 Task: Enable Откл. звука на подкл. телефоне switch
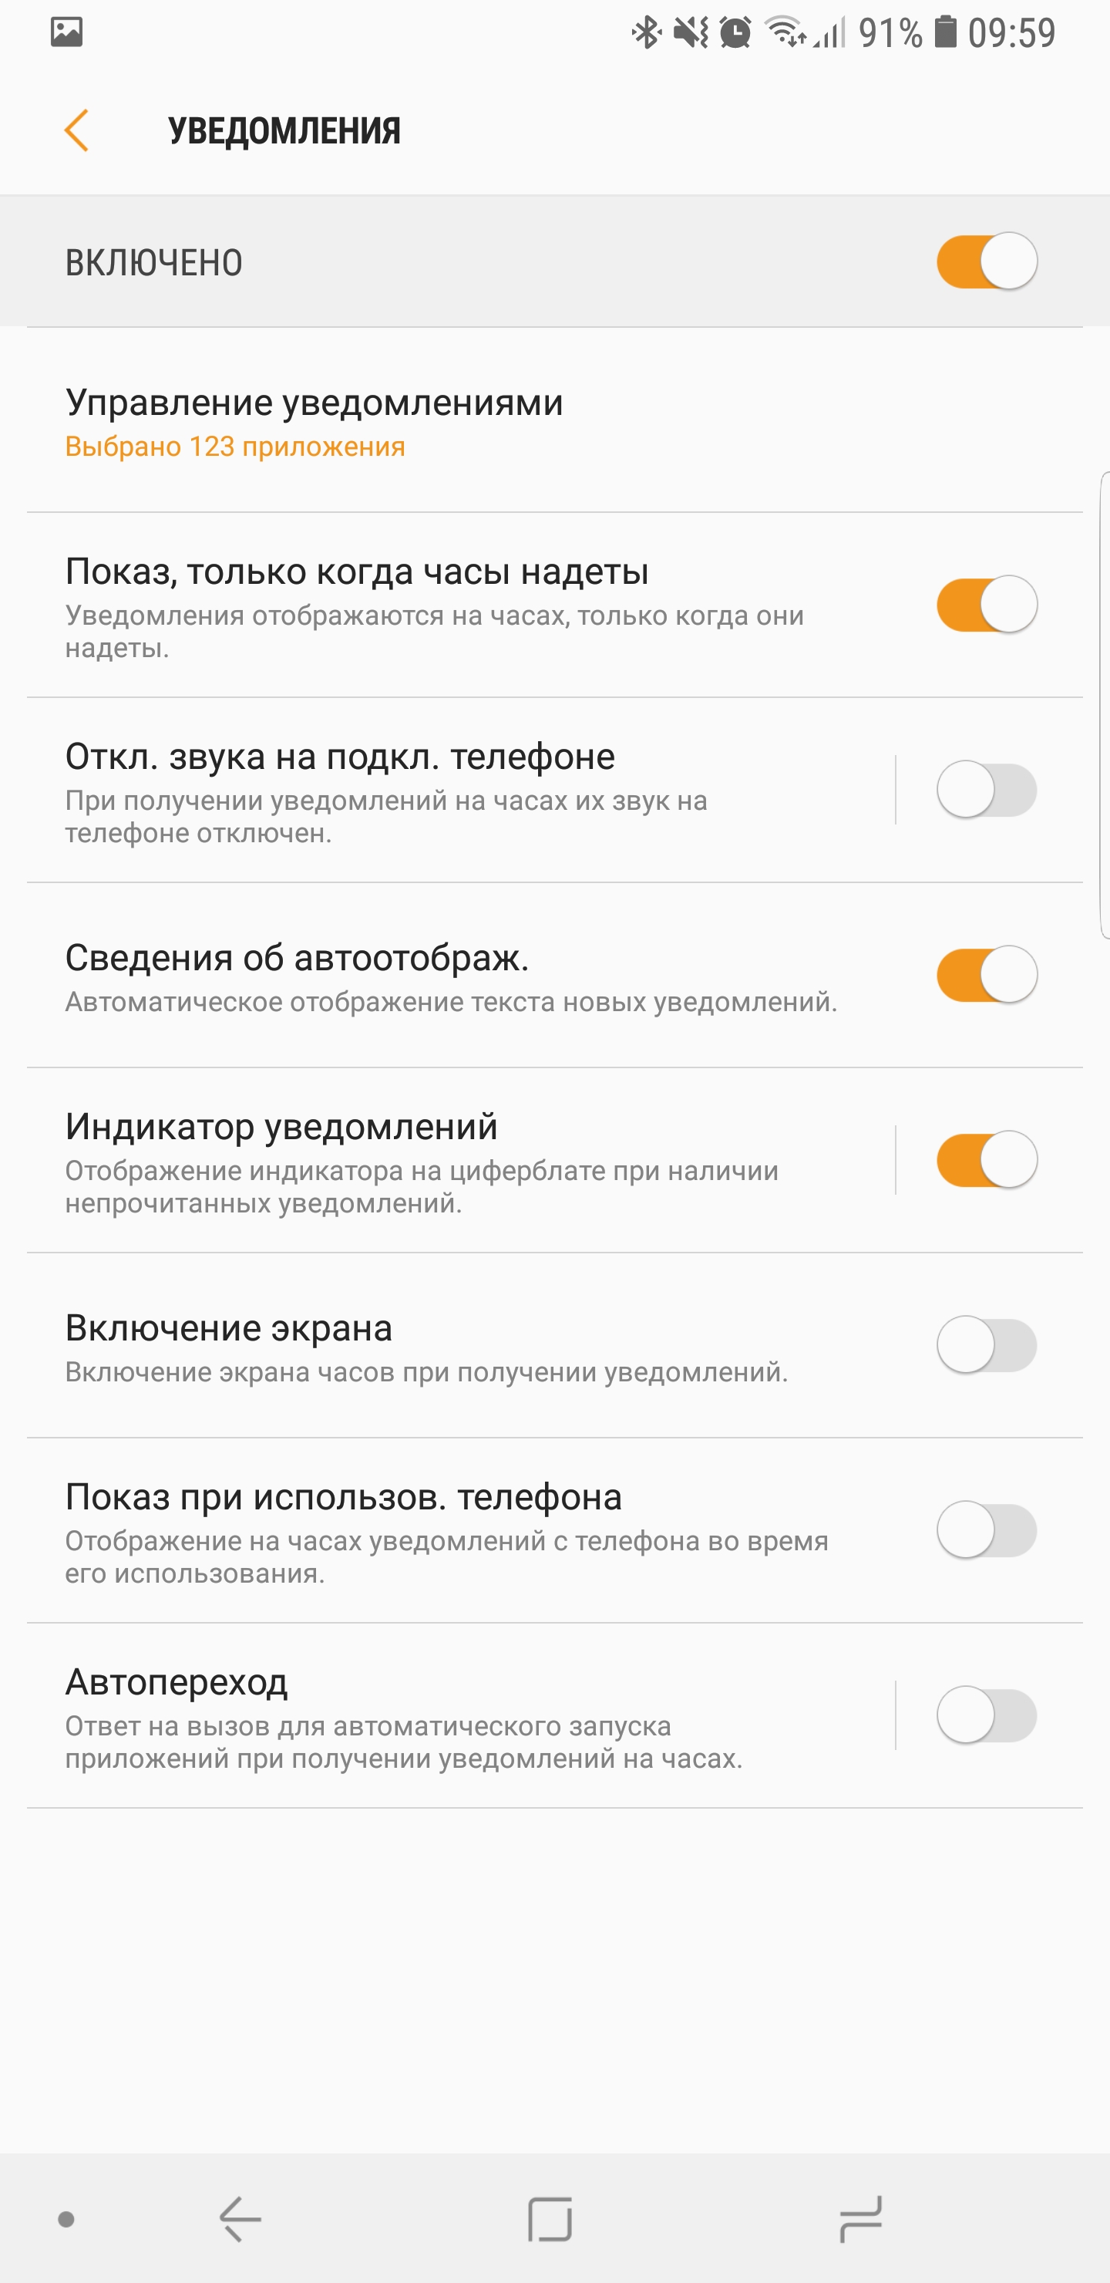coord(987,790)
